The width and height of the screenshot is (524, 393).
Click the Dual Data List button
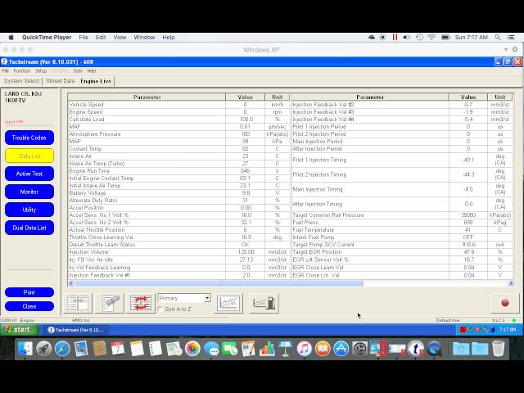click(x=29, y=228)
